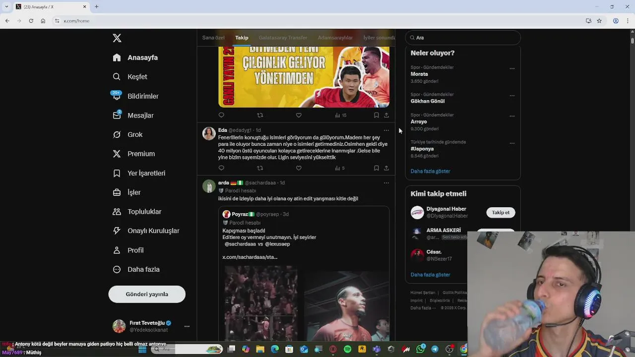Open Windows Start menu
This screenshot has width=635, height=357.
(x=142, y=350)
